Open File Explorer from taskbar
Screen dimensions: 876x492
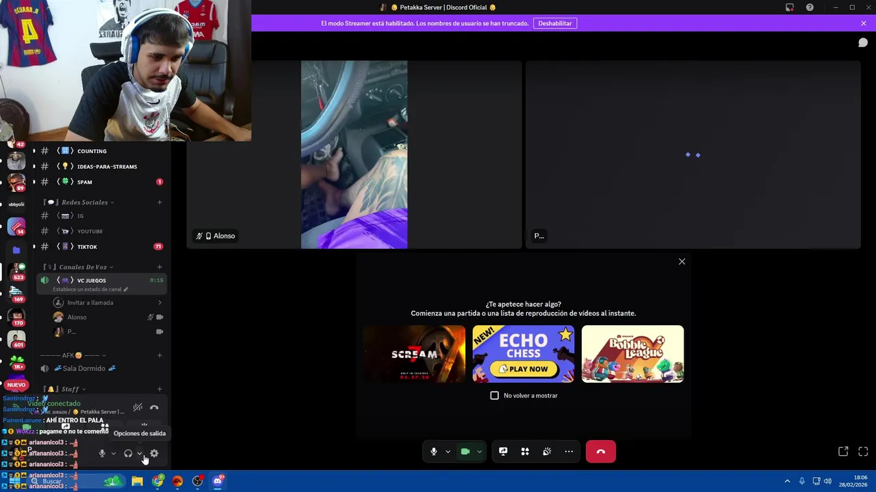click(x=138, y=481)
